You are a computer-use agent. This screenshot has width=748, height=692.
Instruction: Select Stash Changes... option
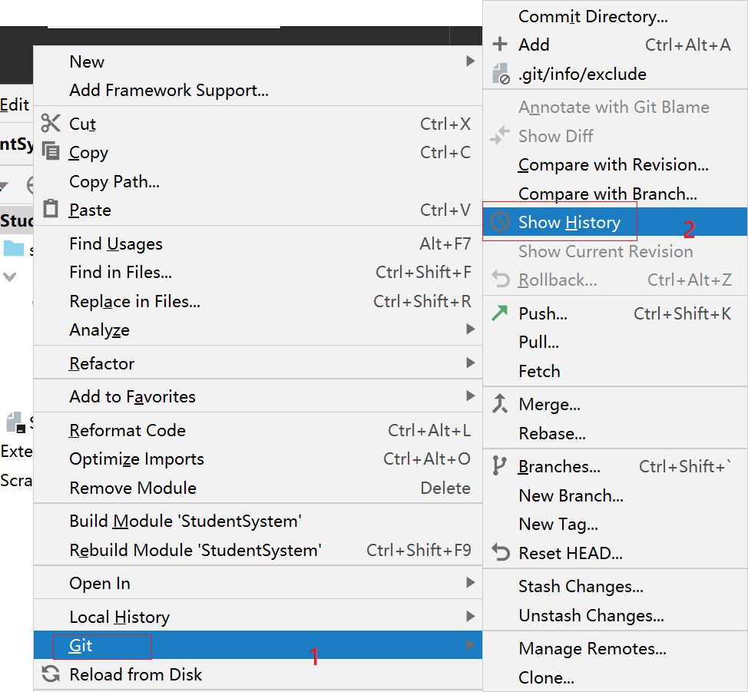tap(581, 587)
